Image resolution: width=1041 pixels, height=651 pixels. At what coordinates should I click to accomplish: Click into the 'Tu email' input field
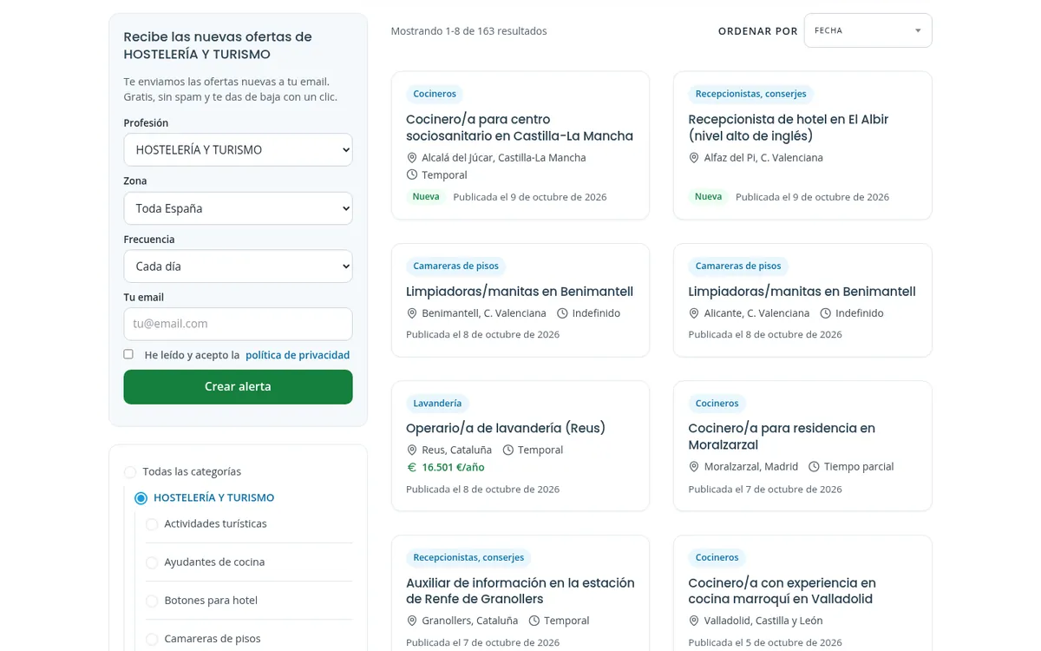pos(238,324)
